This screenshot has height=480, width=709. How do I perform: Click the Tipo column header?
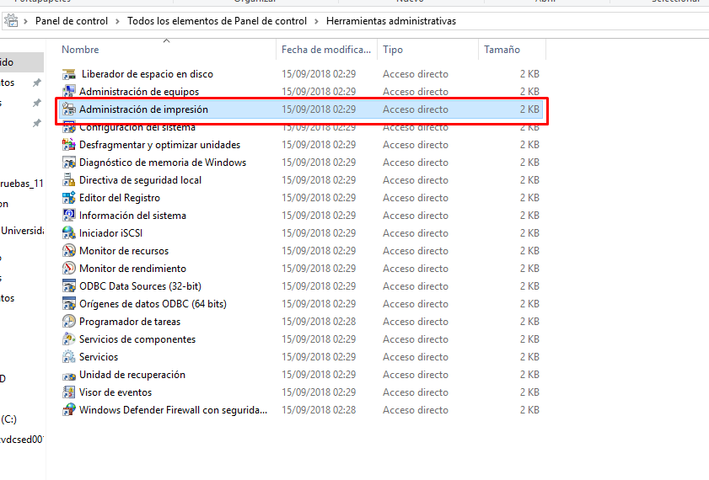click(393, 51)
